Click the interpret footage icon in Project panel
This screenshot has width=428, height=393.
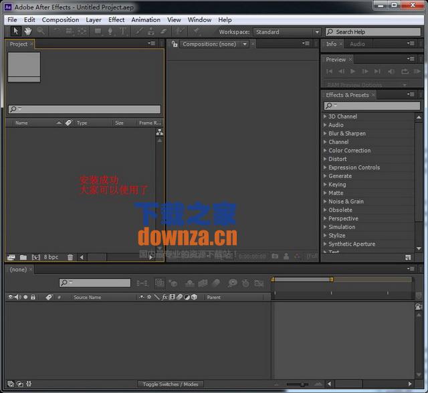click(11, 257)
